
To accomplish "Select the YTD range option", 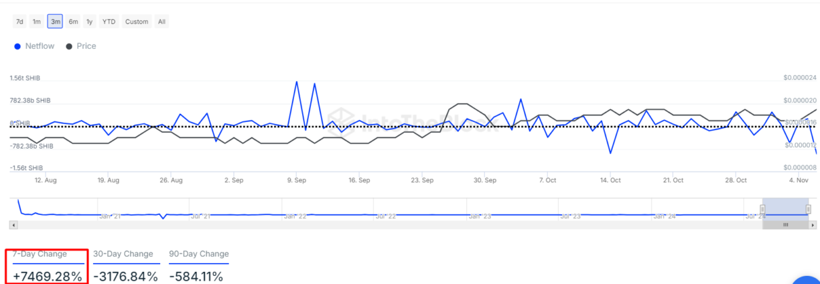I will click(x=109, y=21).
